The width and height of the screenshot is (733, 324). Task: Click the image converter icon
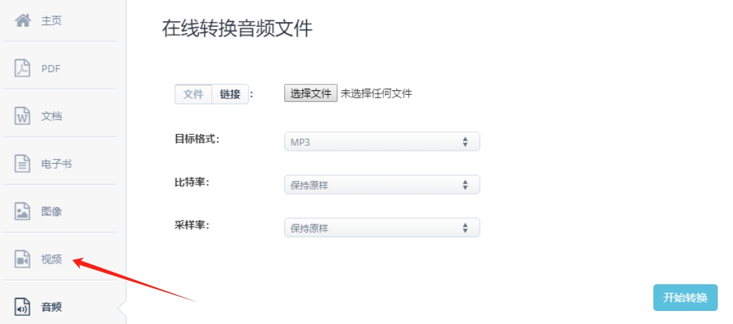pos(22,212)
